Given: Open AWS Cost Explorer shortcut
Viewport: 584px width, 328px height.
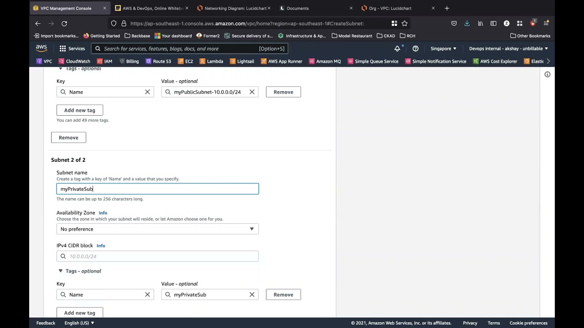Looking at the screenshot, I should click(x=495, y=61).
